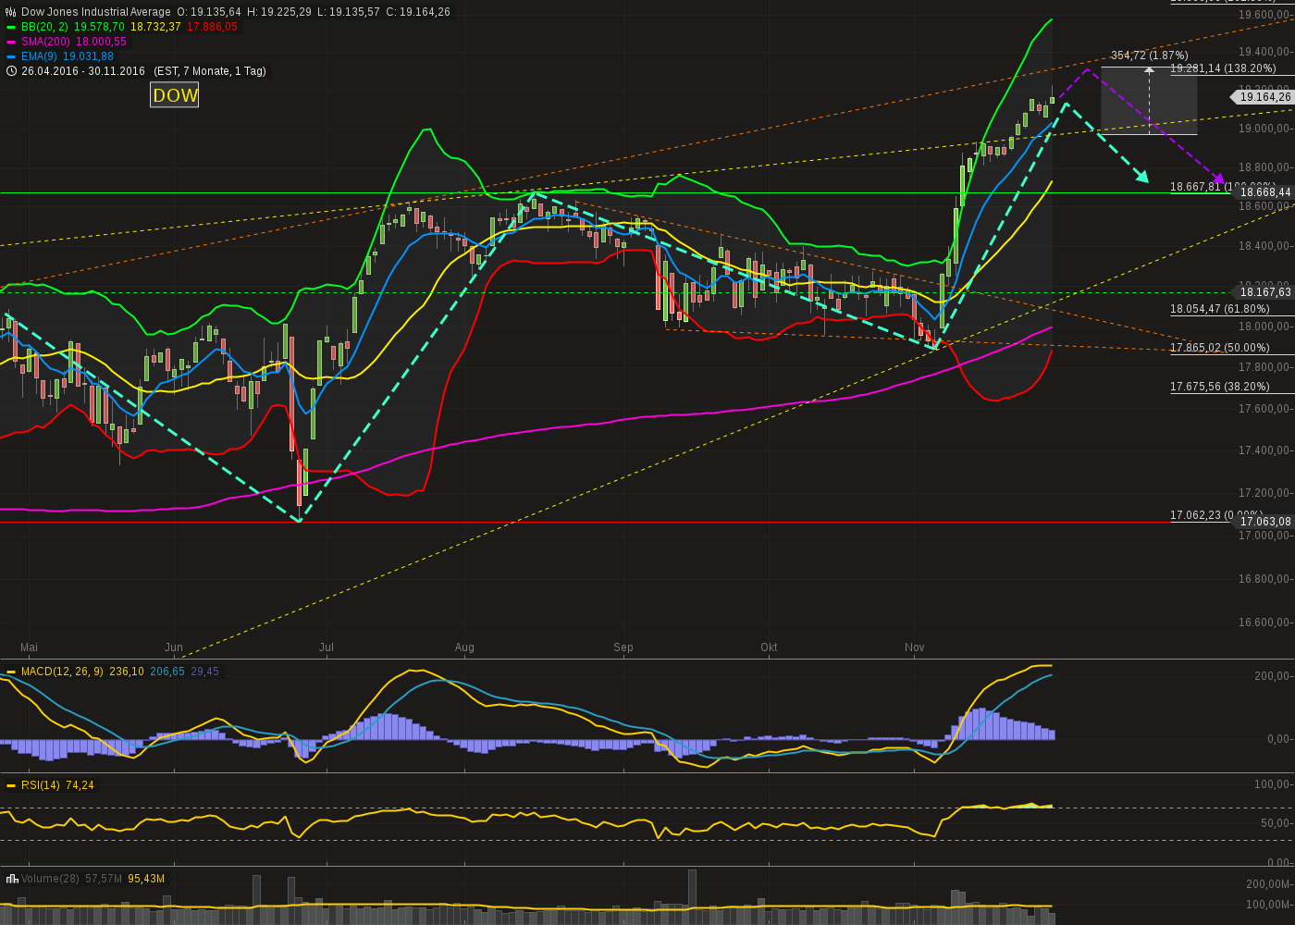Click the volume average value 95,43M

tap(146, 878)
